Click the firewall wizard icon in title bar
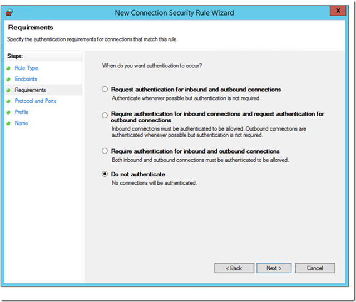Image resolution: width=356 pixels, height=302 pixels. pos(9,12)
